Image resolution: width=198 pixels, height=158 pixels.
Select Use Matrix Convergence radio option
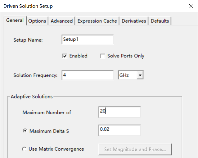click(x=24, y=149)
